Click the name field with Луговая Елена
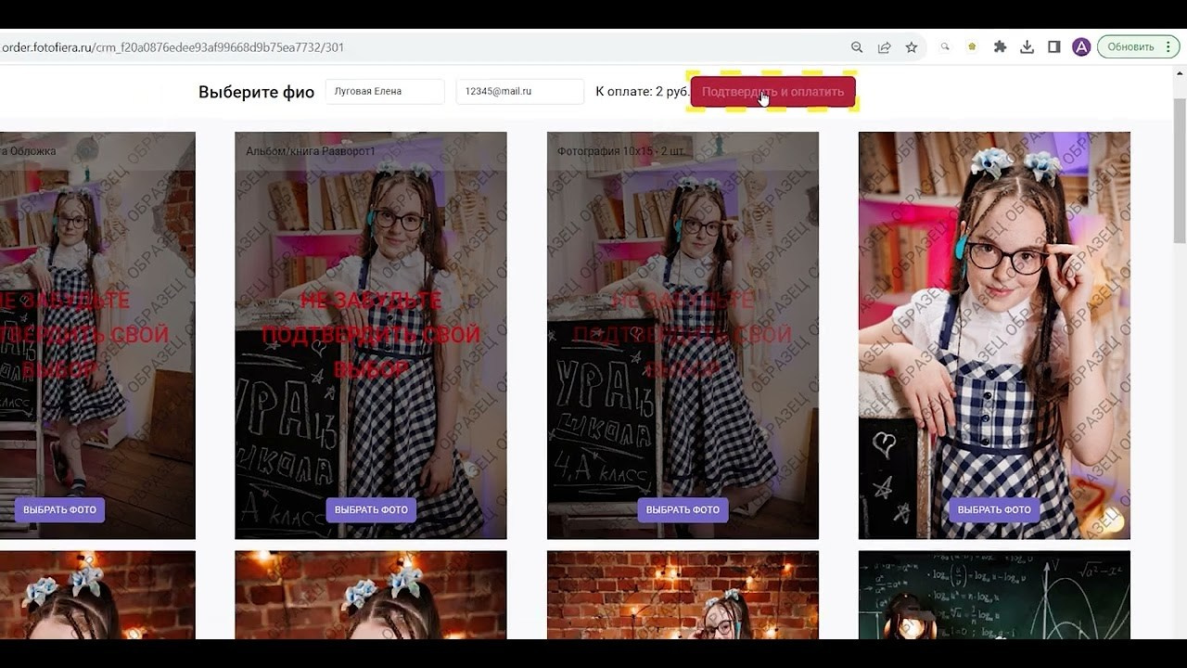 coord(384,92)
